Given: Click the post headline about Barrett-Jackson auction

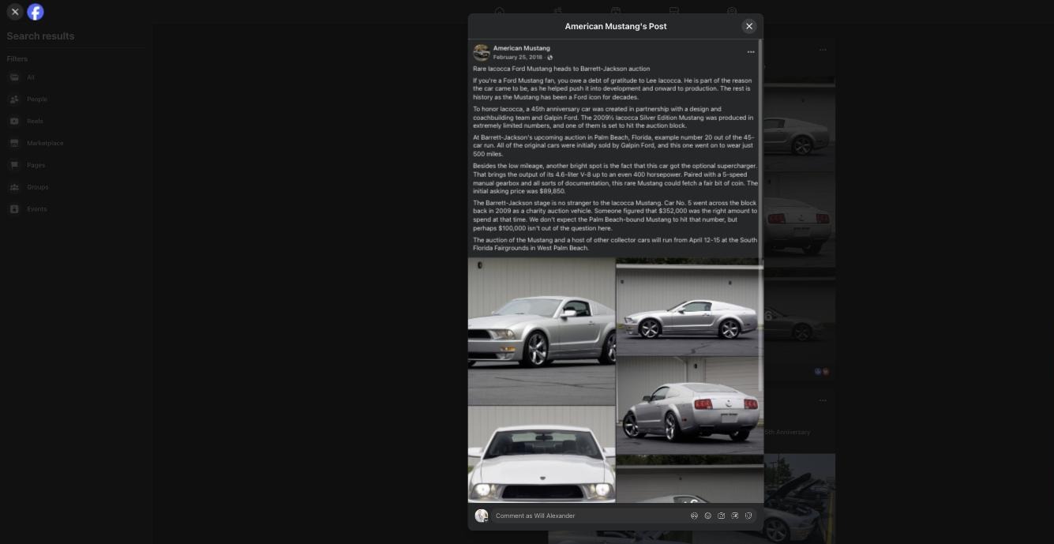Looking at the screenshot, I should (561, 69).
